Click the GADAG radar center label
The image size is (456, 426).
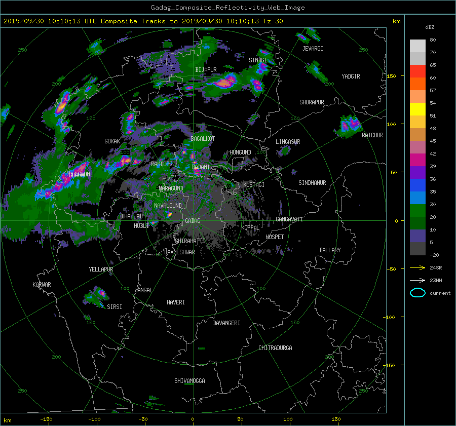(x=193, y=221)
